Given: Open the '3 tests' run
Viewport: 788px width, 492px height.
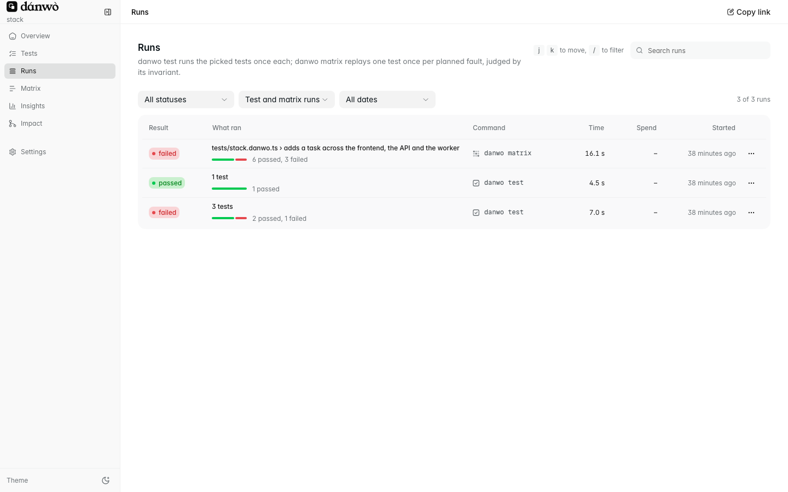Looking at the screenshot, I should (222, 207).
